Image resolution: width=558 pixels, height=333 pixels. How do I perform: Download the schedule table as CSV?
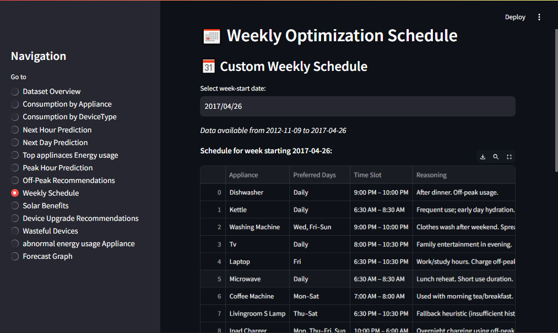[x=483, y=157]
